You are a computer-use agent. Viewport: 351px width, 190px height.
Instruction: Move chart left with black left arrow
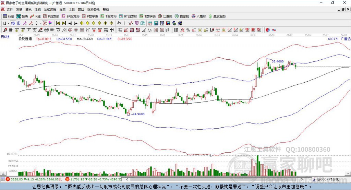click(70, 23)
